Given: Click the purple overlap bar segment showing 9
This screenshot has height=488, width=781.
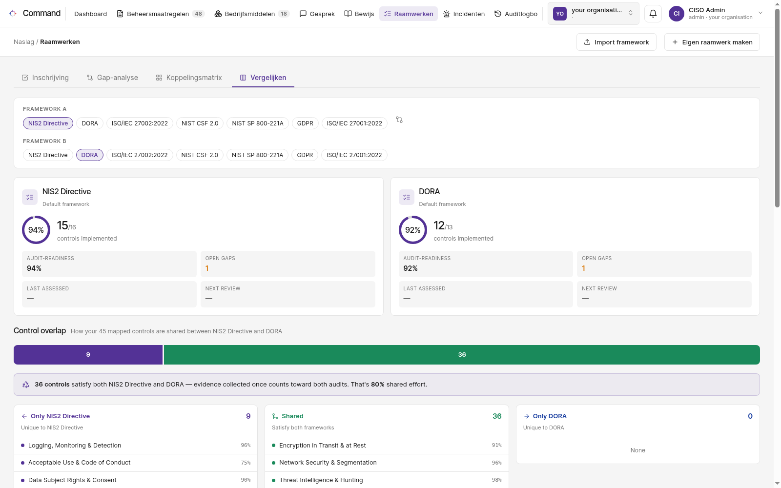Looking at the screenshot, I should click(x=88, y=355).
